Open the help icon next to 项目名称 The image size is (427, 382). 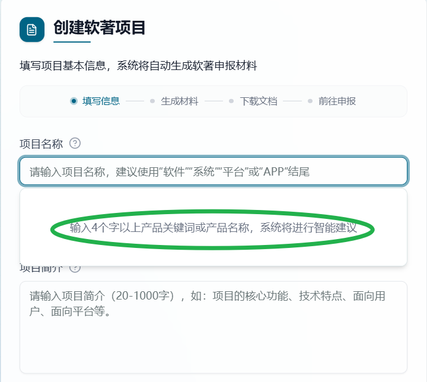point(75,144)
